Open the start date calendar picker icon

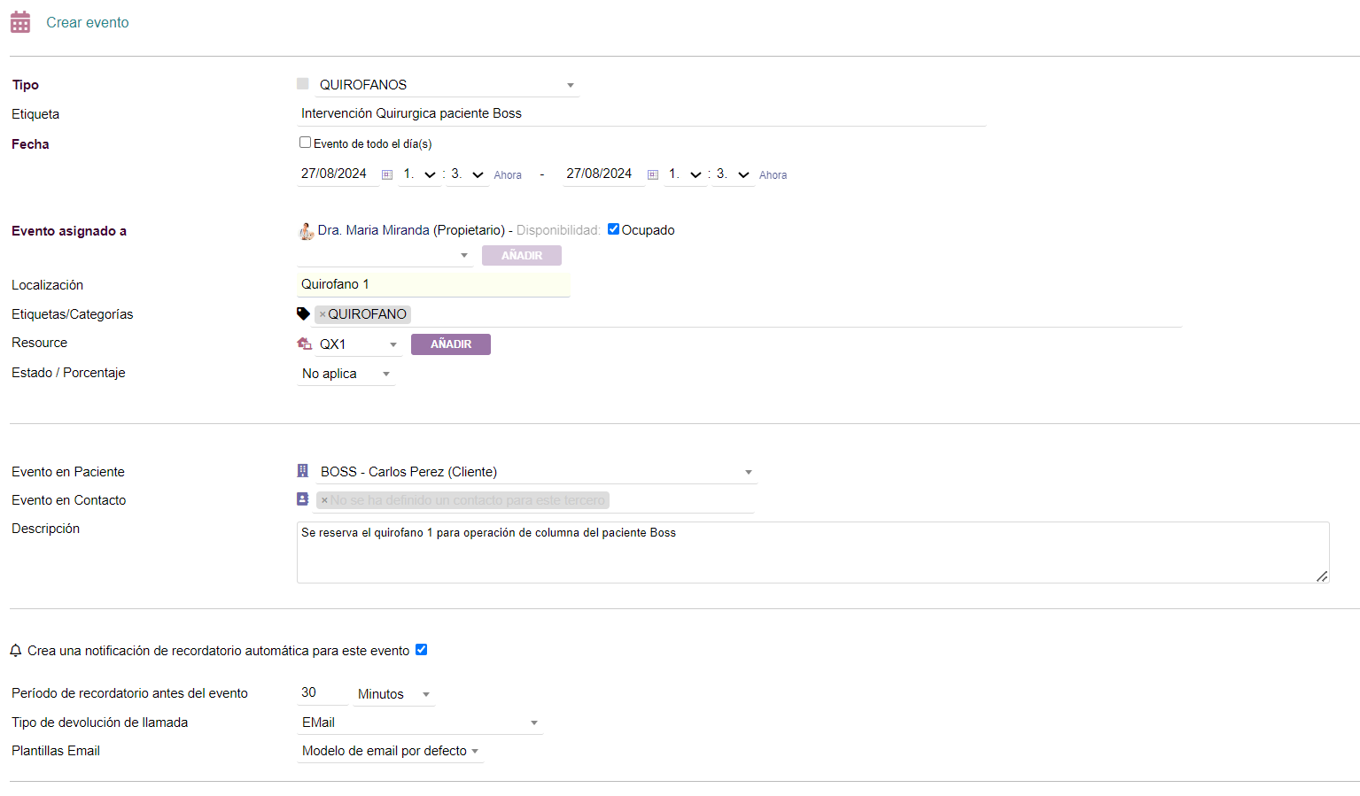[387, 175]
